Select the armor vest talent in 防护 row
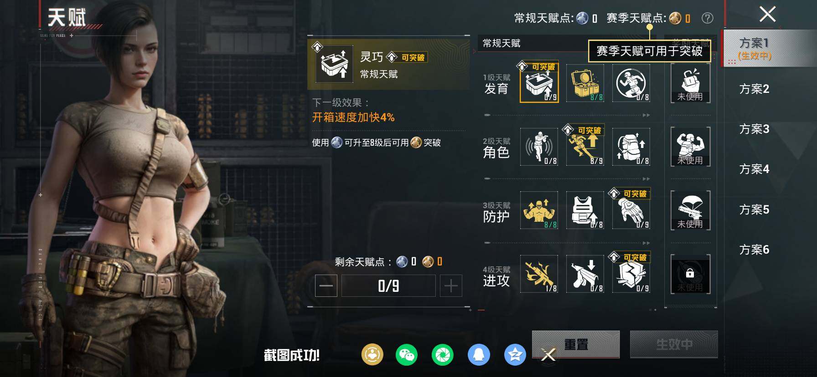 coord(585,210)
